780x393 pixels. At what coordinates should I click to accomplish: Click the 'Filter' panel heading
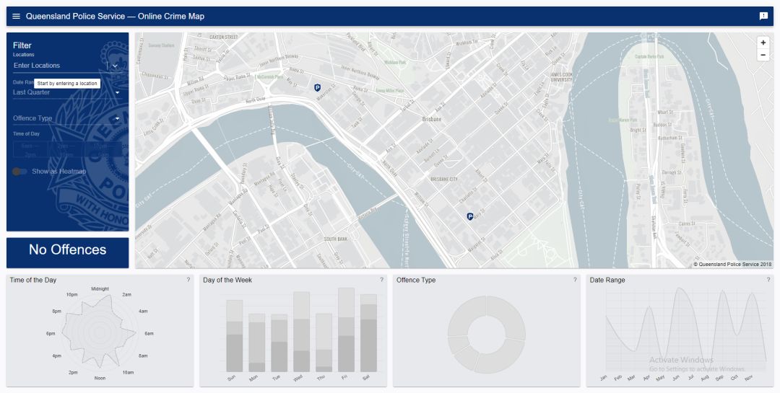click(22, 45)
